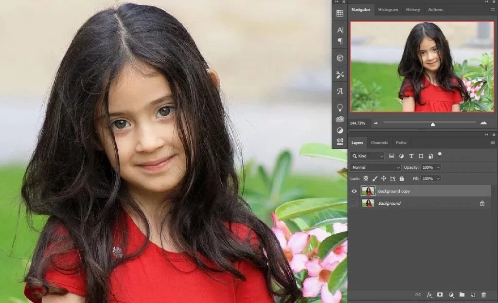
Task: Select the "Background" layer name
Action: click(390, 203)
